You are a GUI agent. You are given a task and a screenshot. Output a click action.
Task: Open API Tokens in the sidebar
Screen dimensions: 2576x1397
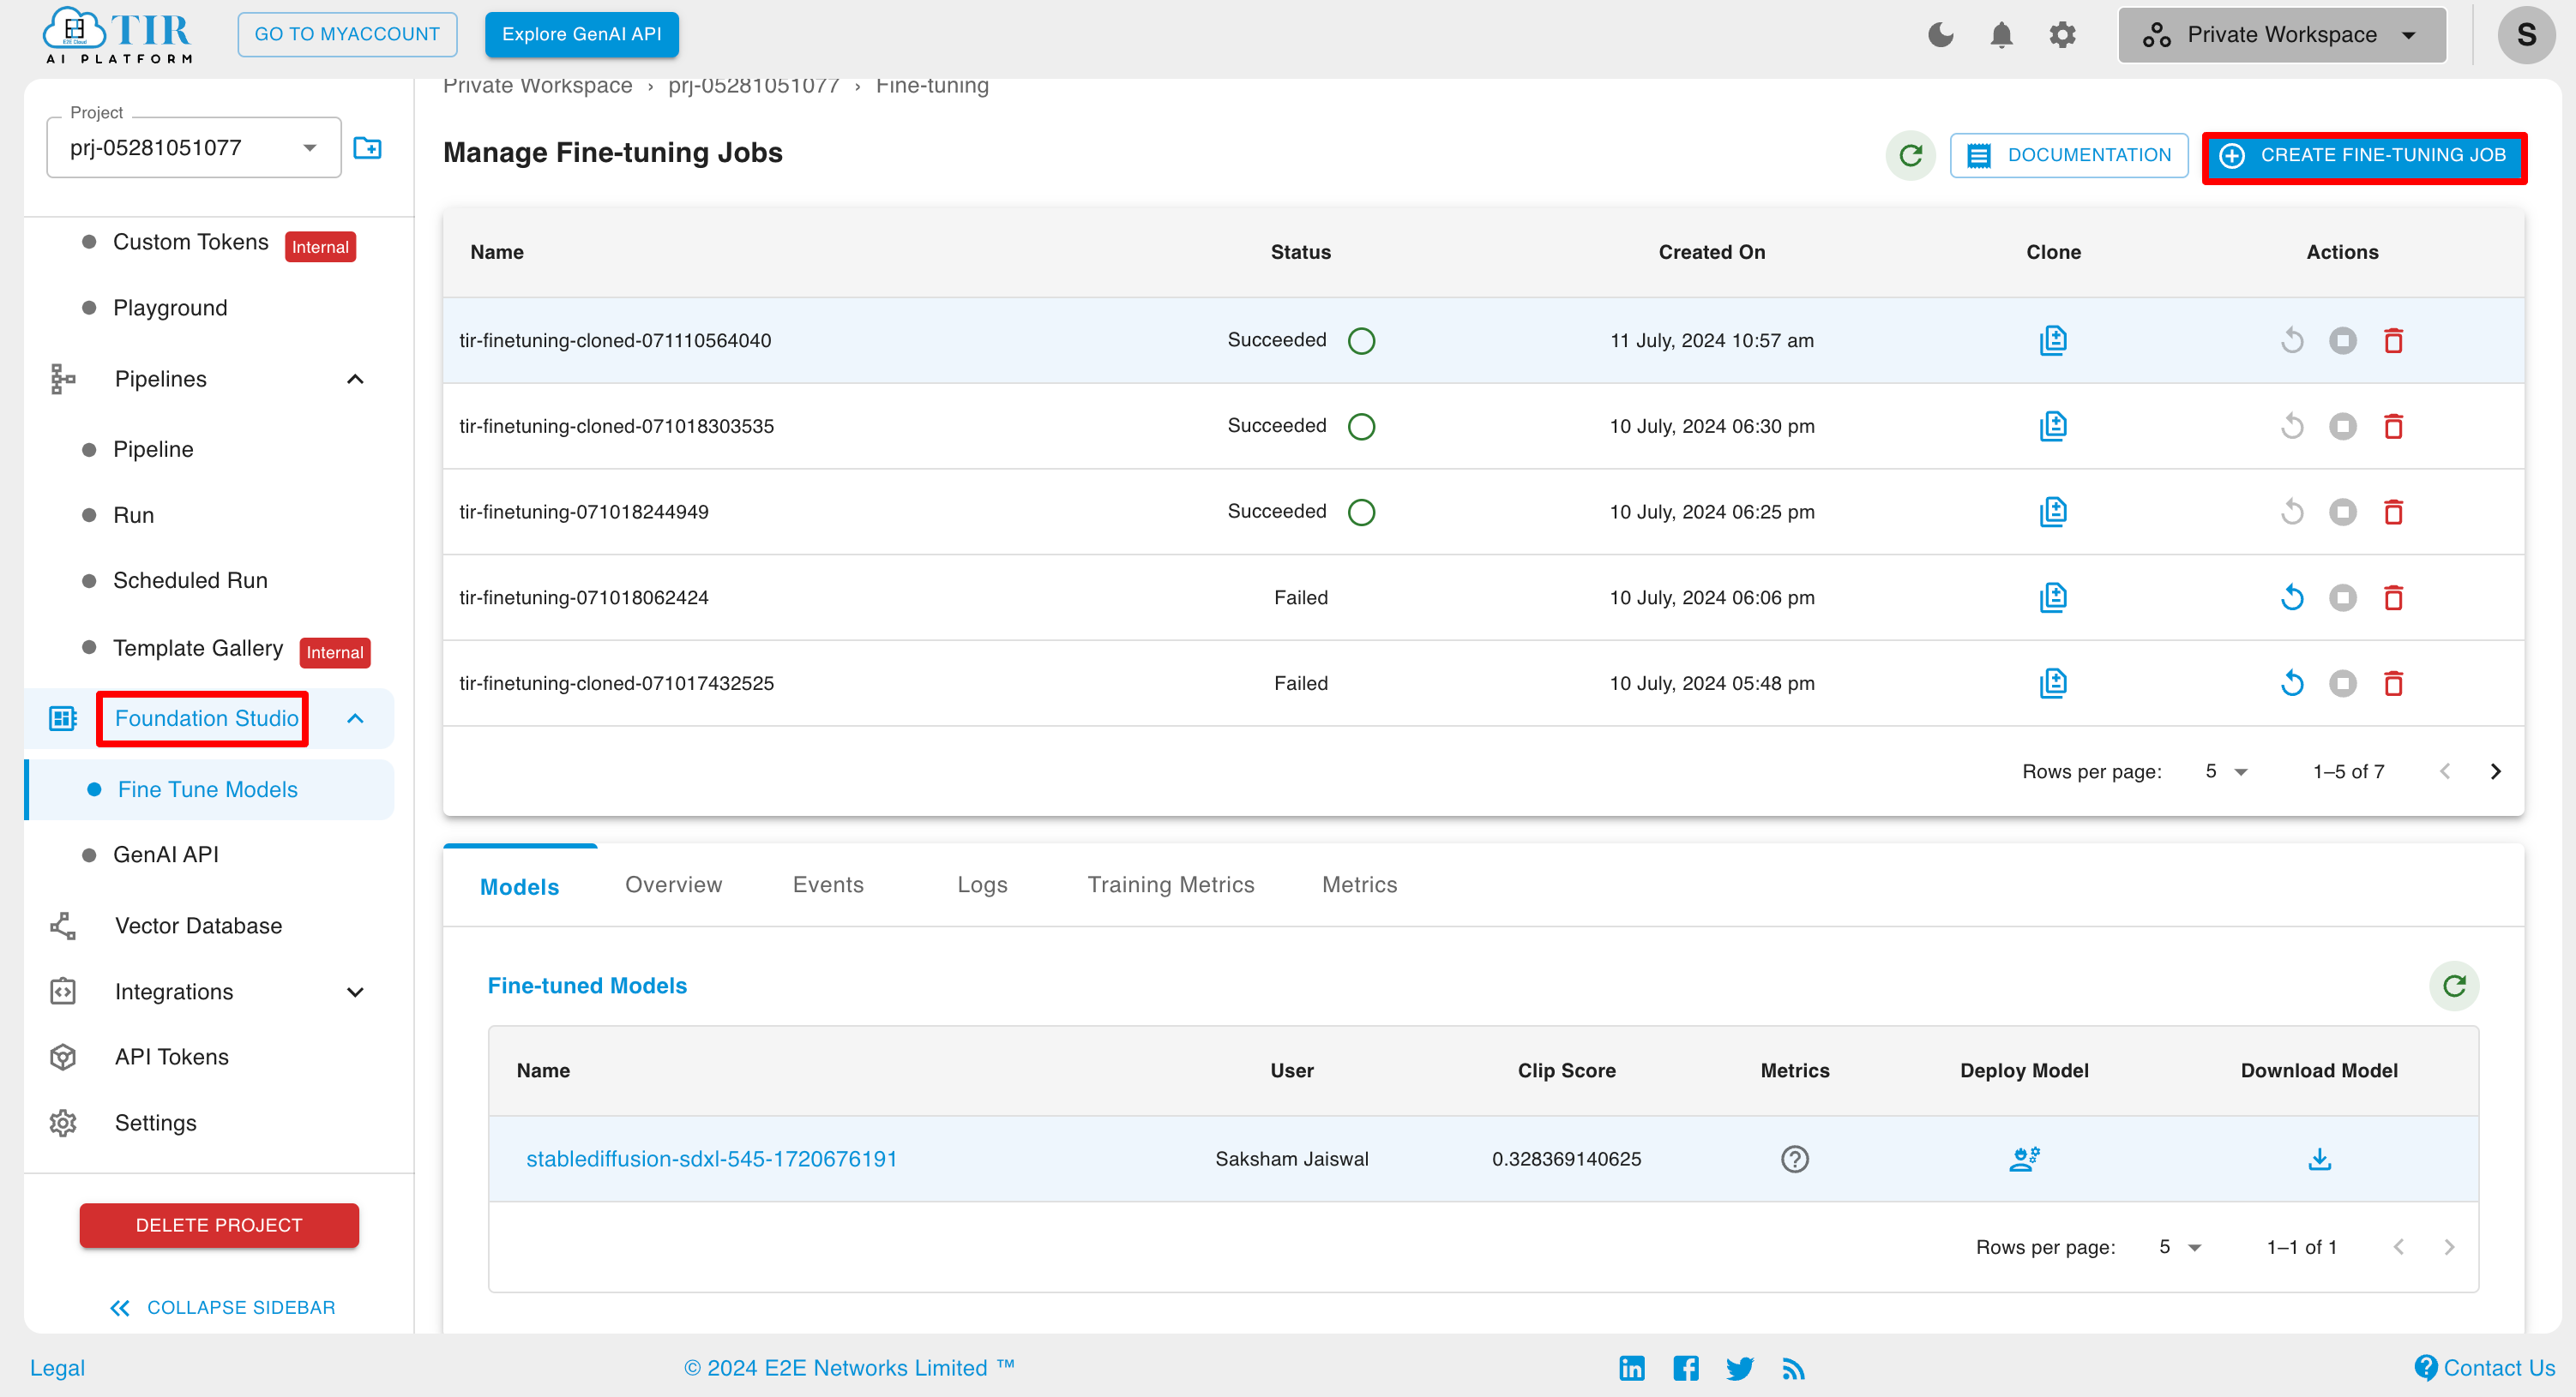pos(171,1058)
